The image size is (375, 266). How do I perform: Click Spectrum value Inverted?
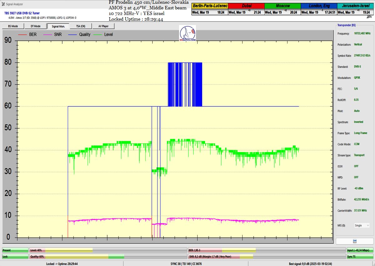coord(358,122)
